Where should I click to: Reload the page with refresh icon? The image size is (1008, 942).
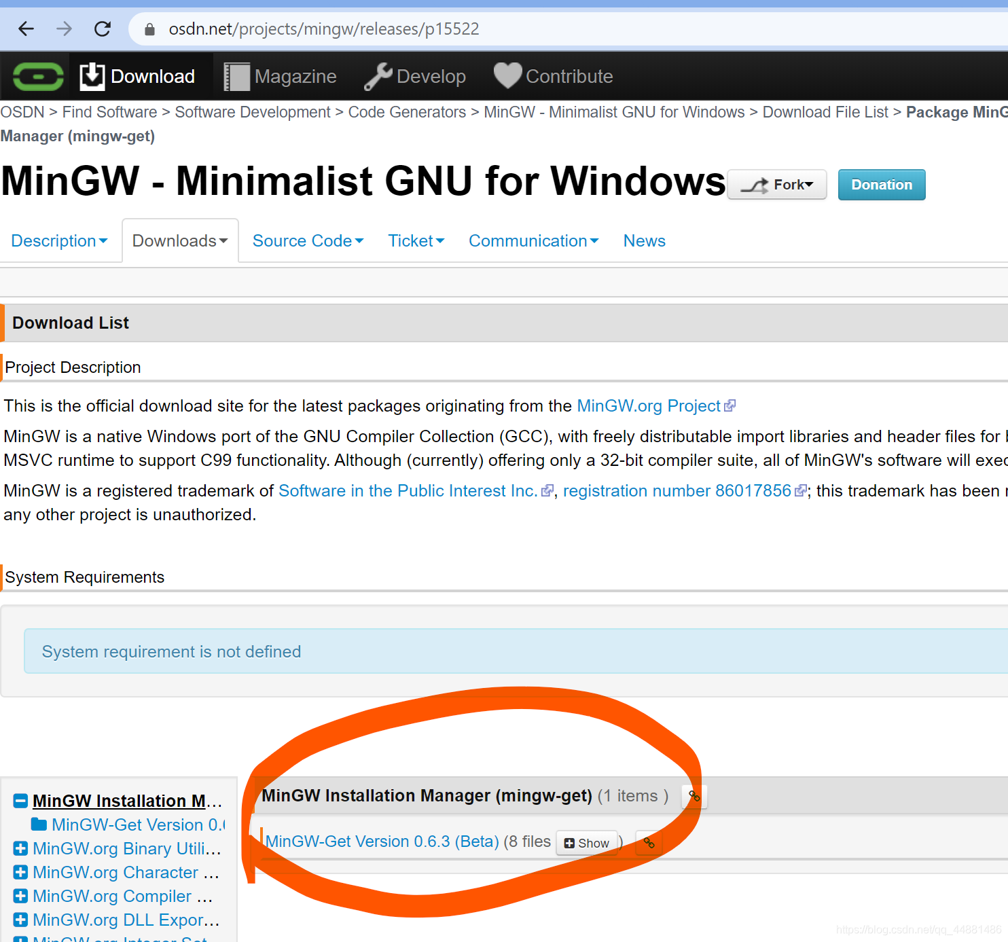click(x=103, y=29)
